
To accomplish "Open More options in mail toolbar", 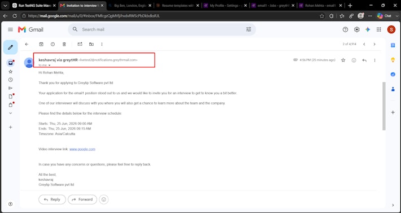I will tap(102, 44).
